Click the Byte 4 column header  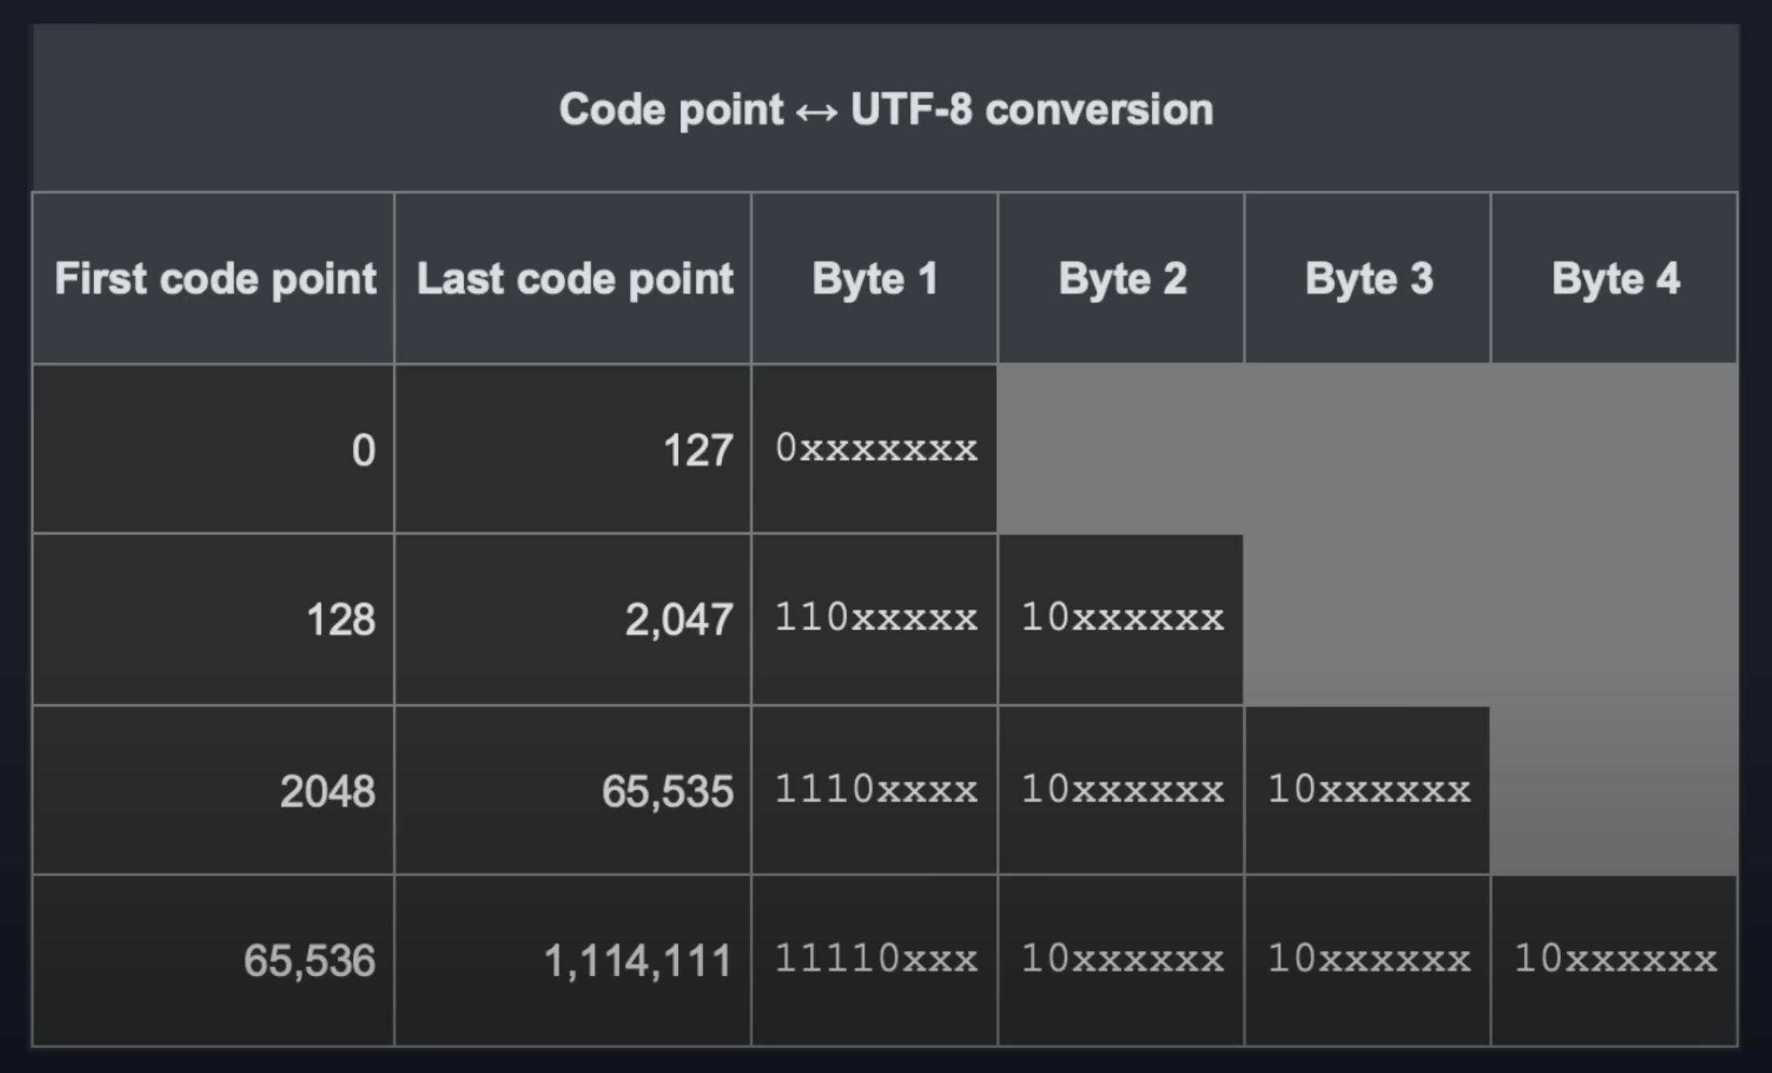click(x=1615, y=278)
